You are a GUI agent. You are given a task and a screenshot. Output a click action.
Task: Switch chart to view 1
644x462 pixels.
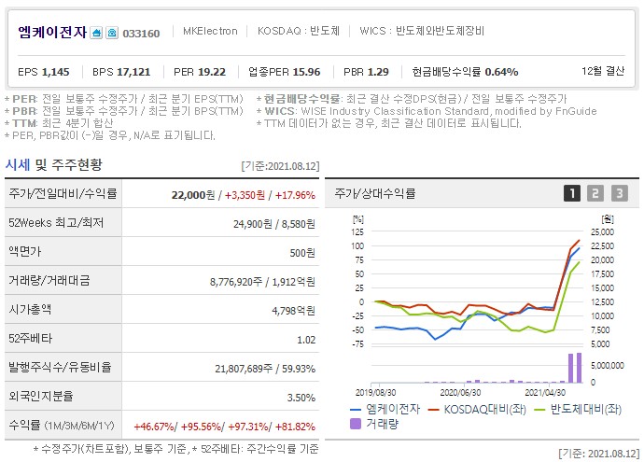pyautogui.click(x=572, y=193)
